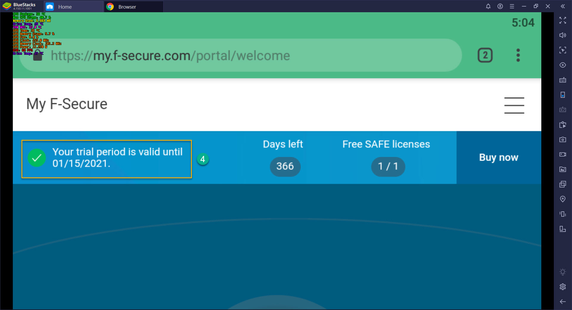Take a screenshot with camera icon

point(563,139)
